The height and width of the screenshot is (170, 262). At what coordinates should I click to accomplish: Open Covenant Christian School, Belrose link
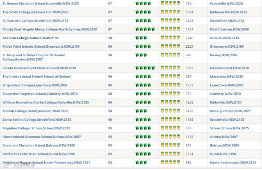(x=38, y=145)
